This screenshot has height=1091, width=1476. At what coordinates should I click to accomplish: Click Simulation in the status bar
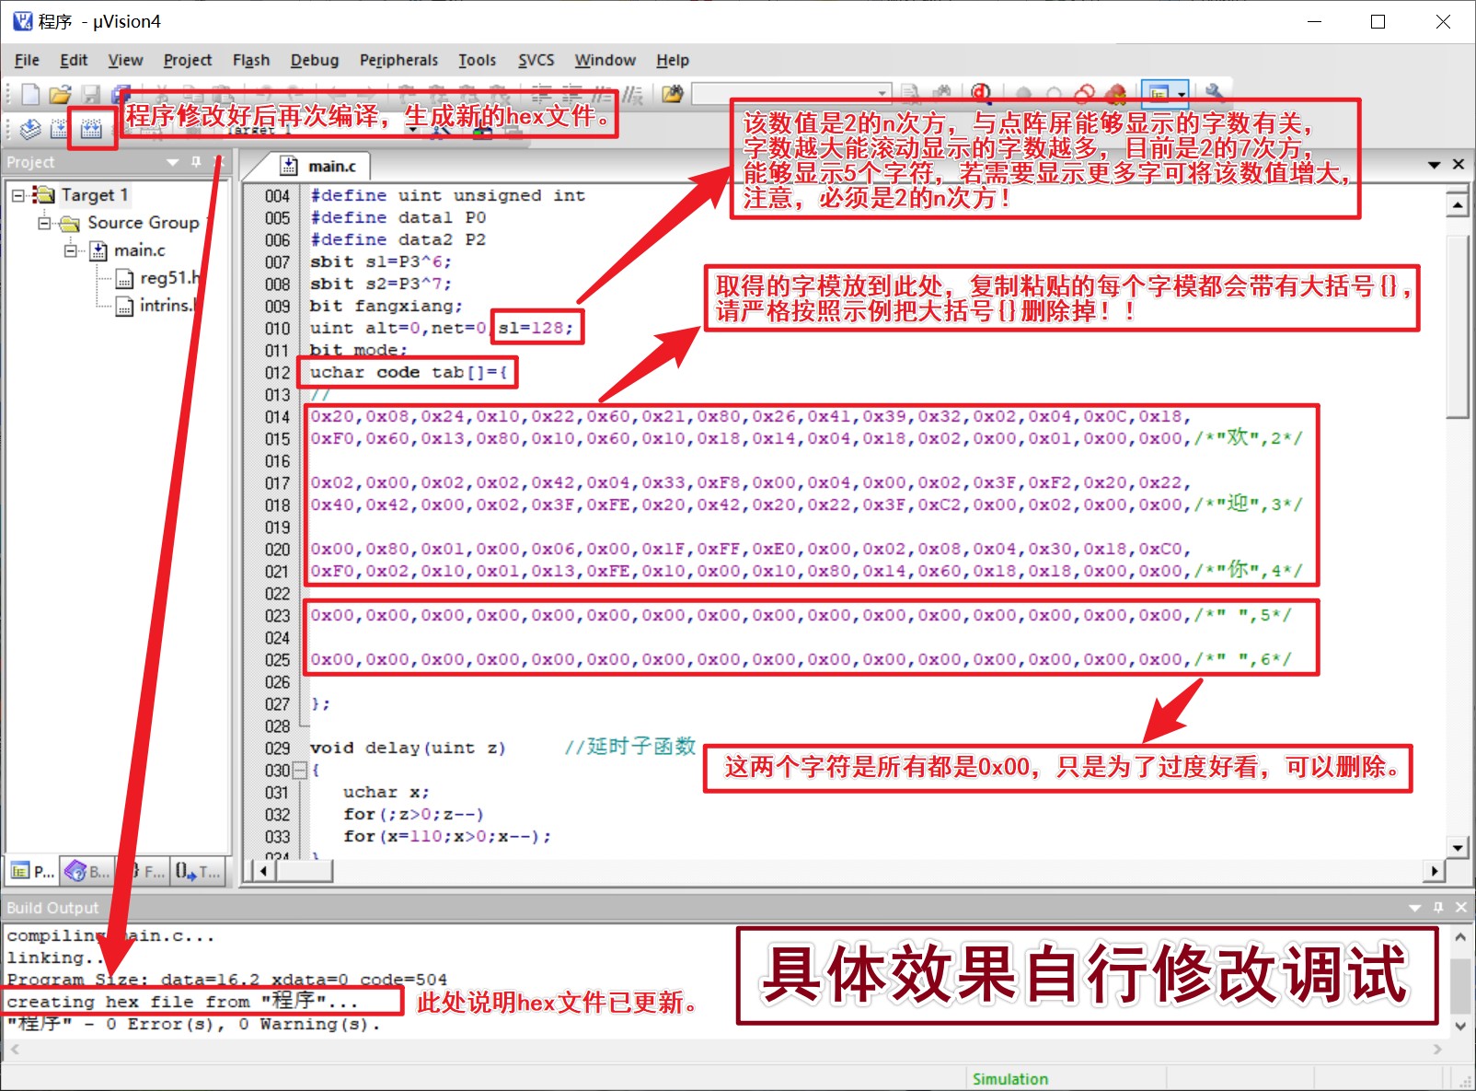click(1009, 1079)
